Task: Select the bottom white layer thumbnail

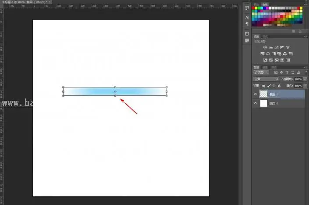Action: tap(263, 103)
